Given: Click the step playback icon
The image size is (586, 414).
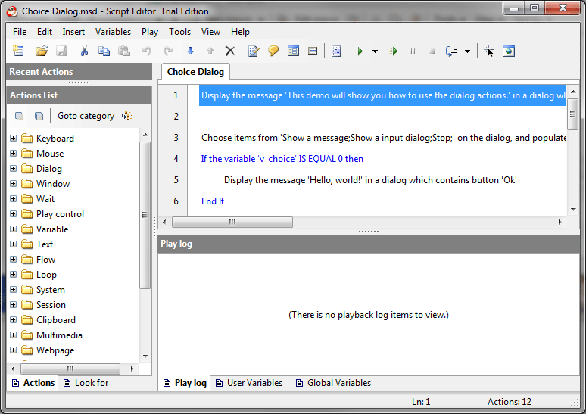Looking at the screenshot, I should coord(452,51).
